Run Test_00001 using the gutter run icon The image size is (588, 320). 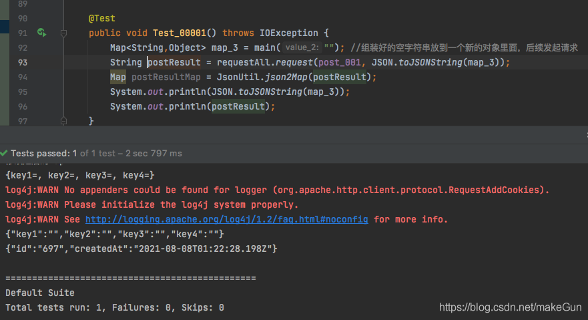coord(41,33)
